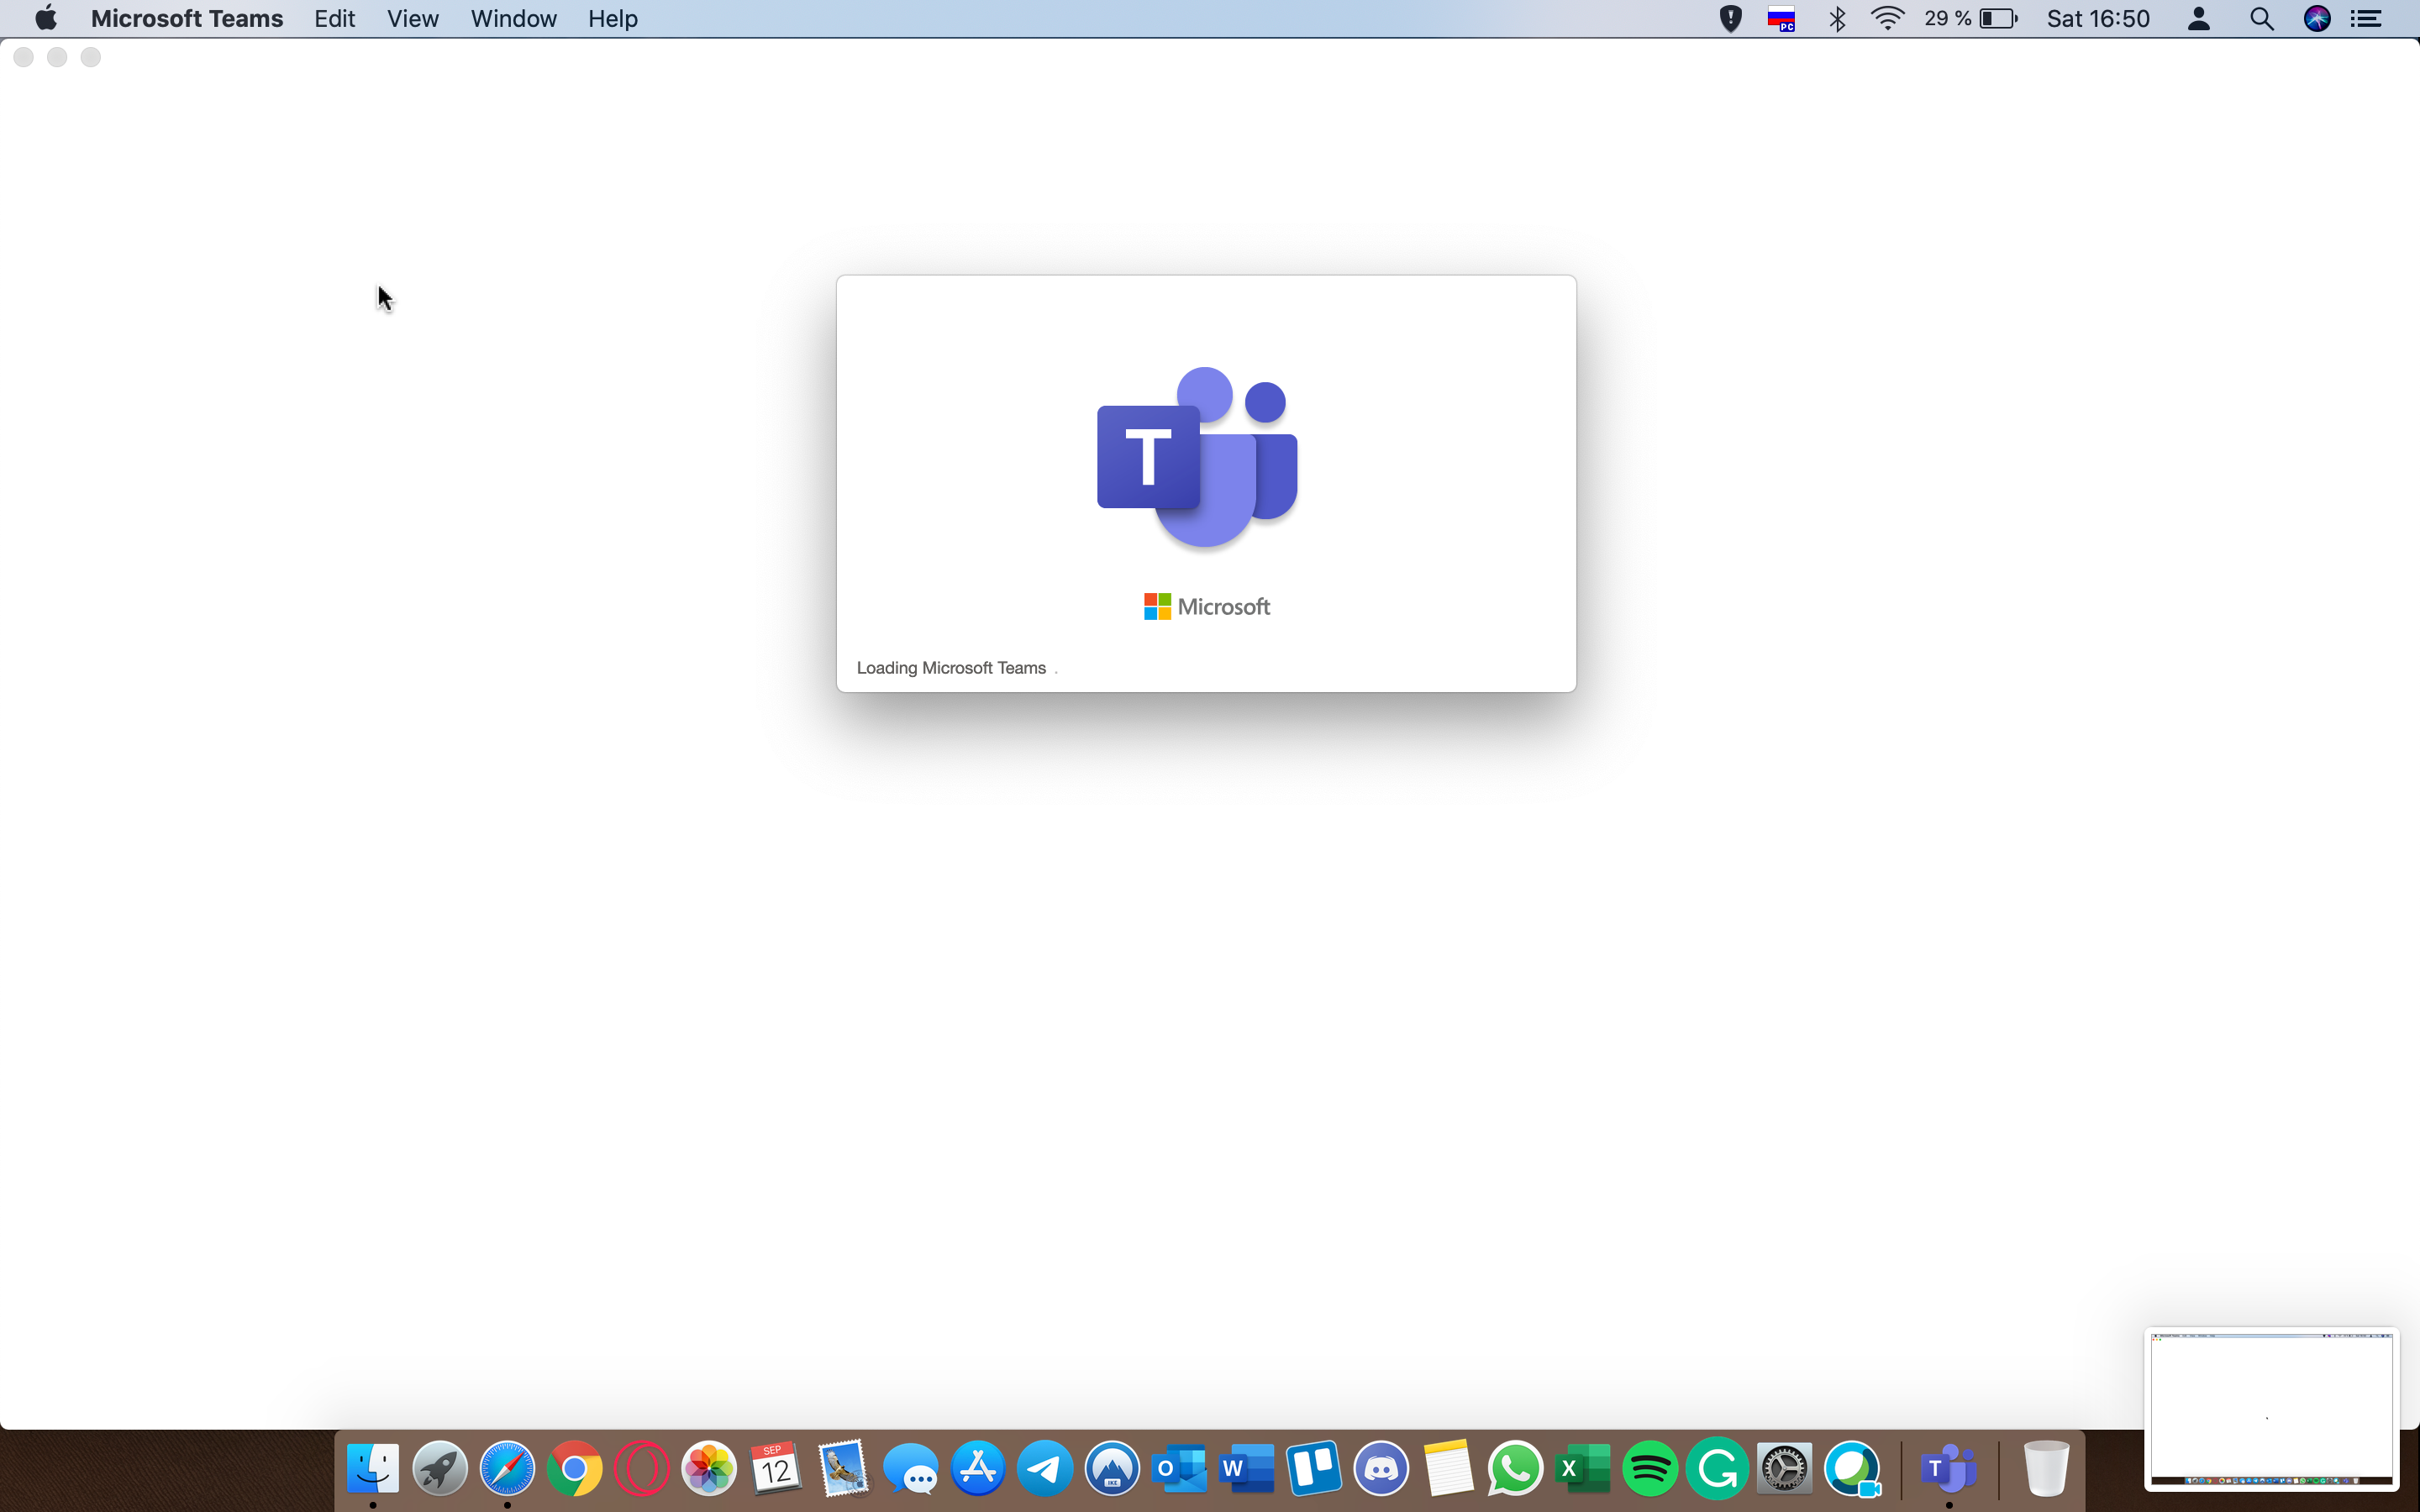Open NordVPN IKE mountain icon
This screenshot has width=2420, height=1512.
coord(1112,1468)
